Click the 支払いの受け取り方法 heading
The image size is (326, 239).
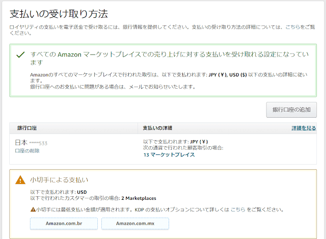click(59, 14)
